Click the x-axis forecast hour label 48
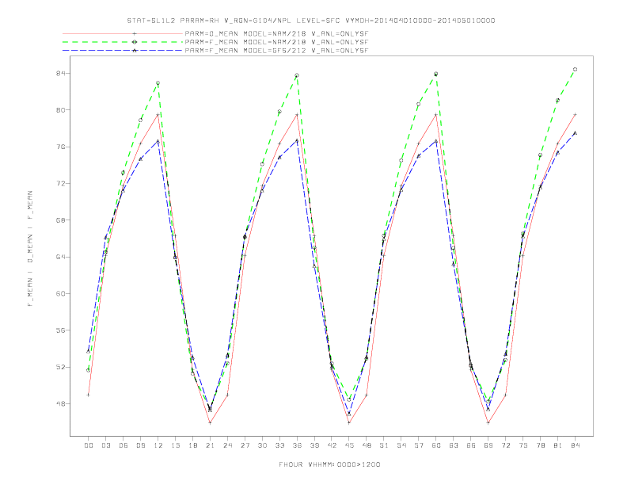This screenshot has height=485, width=627. (x=367, y=445)
